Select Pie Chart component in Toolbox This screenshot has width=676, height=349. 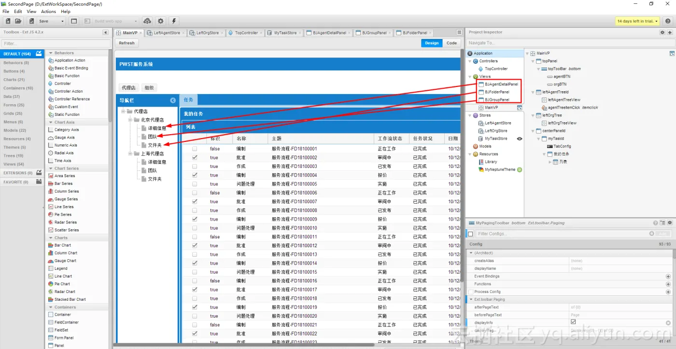62,284
